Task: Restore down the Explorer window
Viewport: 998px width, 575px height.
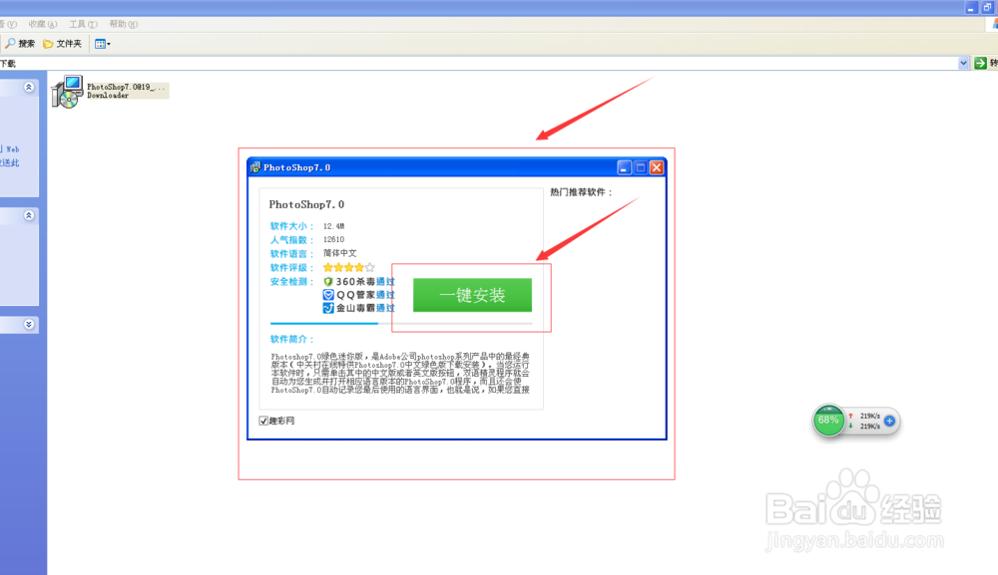Action: 988,8
